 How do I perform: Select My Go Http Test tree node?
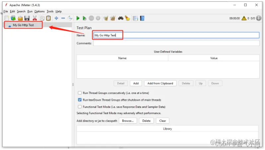(23, 25)
